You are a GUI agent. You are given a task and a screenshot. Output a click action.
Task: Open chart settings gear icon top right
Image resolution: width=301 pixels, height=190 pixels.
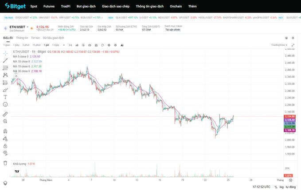[293, 38]
